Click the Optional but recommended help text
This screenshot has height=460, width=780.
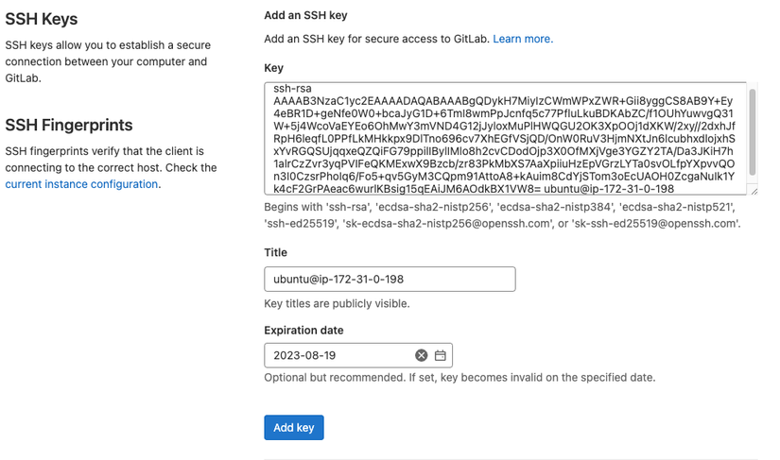(459, 378)
